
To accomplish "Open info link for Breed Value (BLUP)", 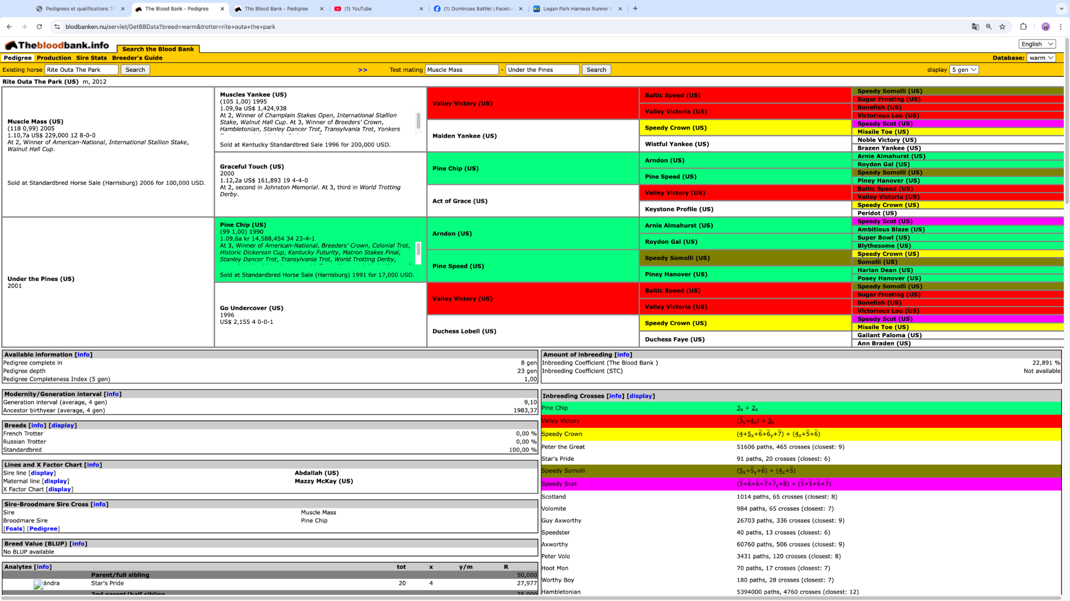I will [x=78, y=544].
